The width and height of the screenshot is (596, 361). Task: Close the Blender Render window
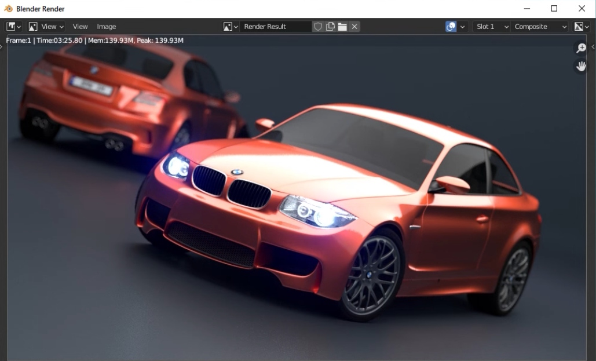[582, 8]
